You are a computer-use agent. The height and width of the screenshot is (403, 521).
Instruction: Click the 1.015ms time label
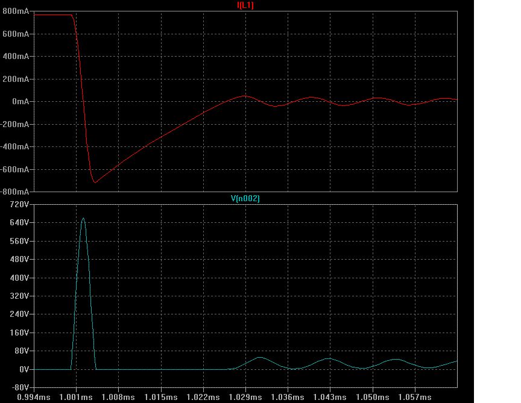coord(161,397)
